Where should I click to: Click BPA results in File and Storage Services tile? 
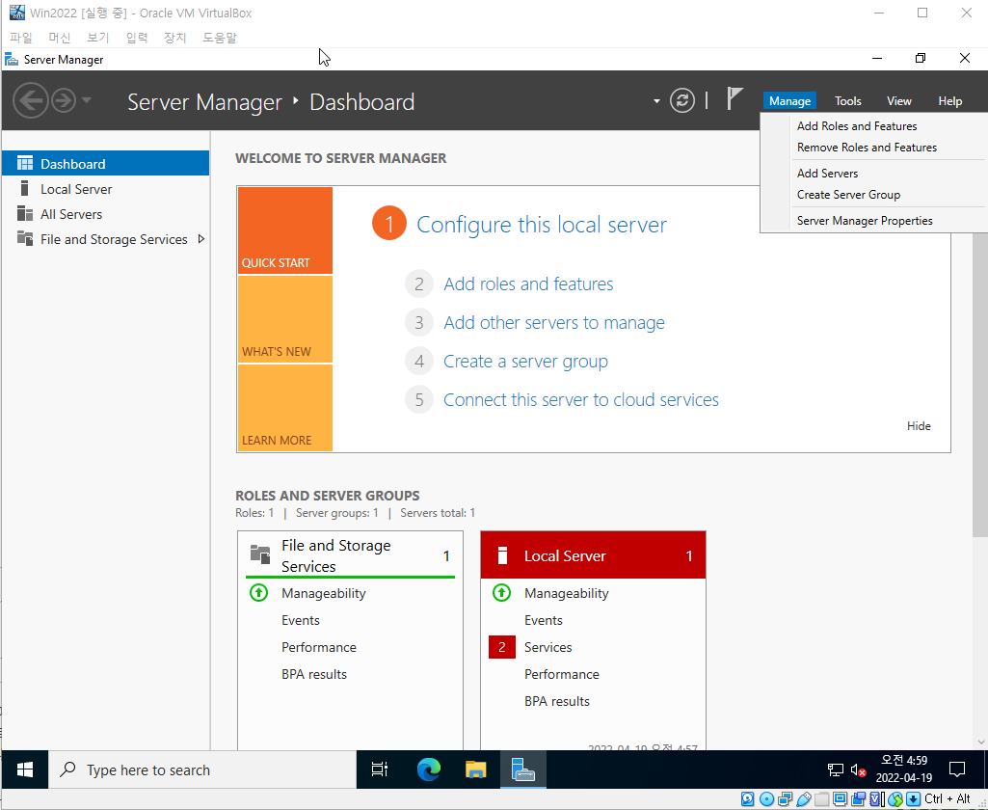[314, 674]
